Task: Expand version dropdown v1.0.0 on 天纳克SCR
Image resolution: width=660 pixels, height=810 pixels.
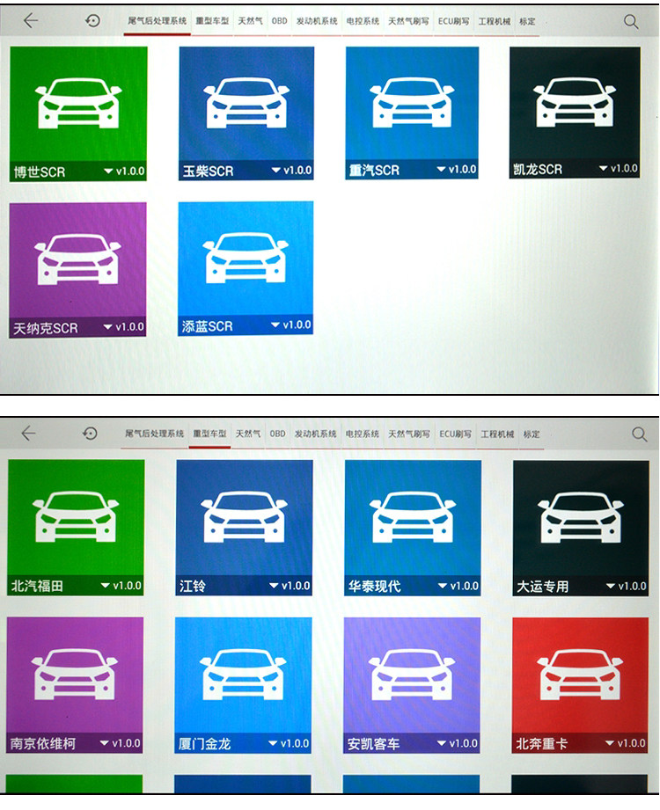Action: 123,327
